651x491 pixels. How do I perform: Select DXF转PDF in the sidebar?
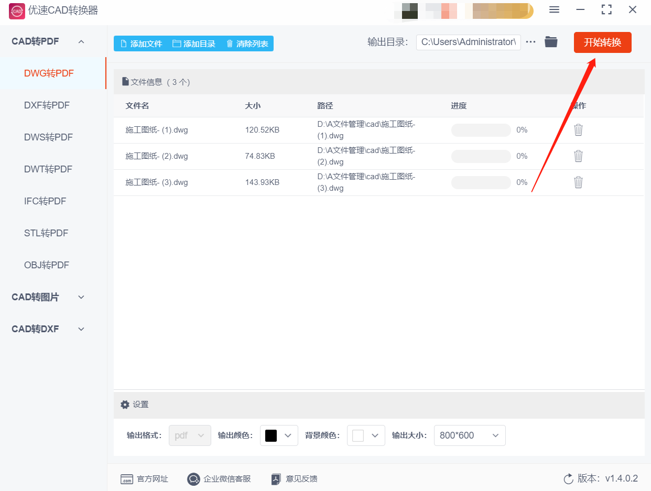click(x=47, y=105)
